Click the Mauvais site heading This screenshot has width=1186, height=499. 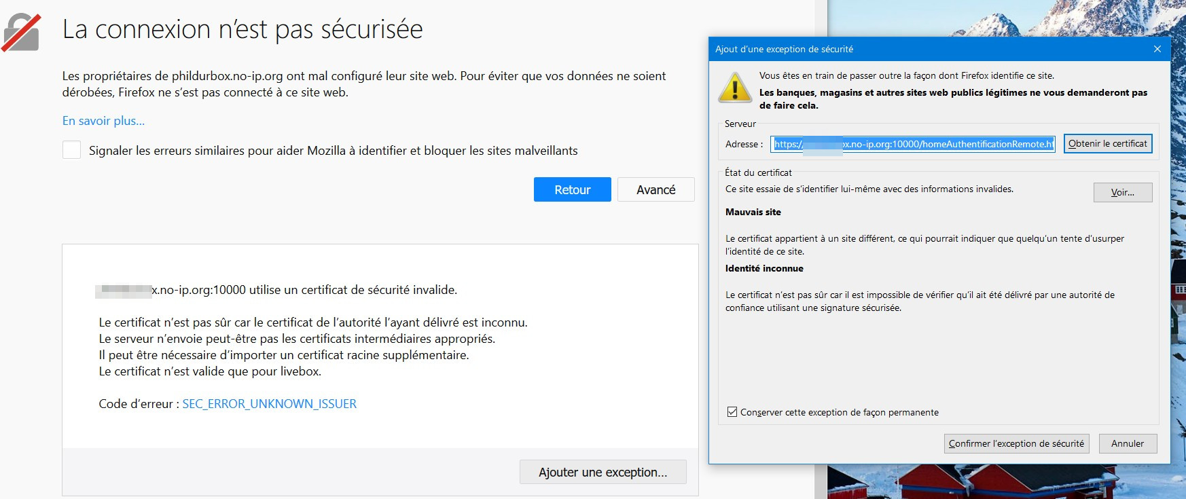tap(753, 212)
